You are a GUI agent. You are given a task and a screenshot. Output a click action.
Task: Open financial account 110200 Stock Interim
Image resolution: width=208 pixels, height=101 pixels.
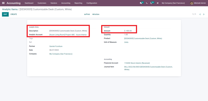click(x=137, y=63)
